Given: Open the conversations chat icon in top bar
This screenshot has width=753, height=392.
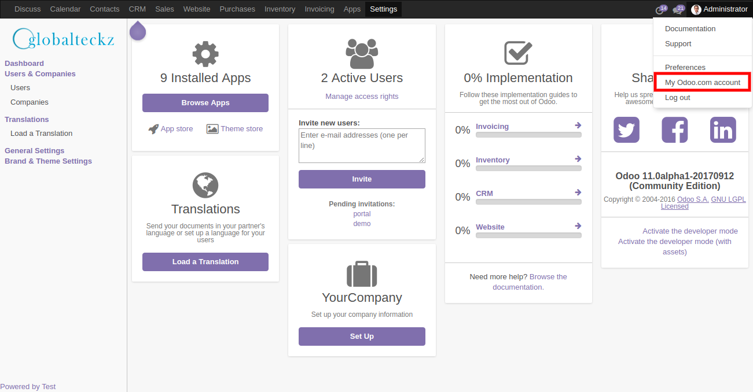Looking at the screenshot, I should (x=678, y=9).
